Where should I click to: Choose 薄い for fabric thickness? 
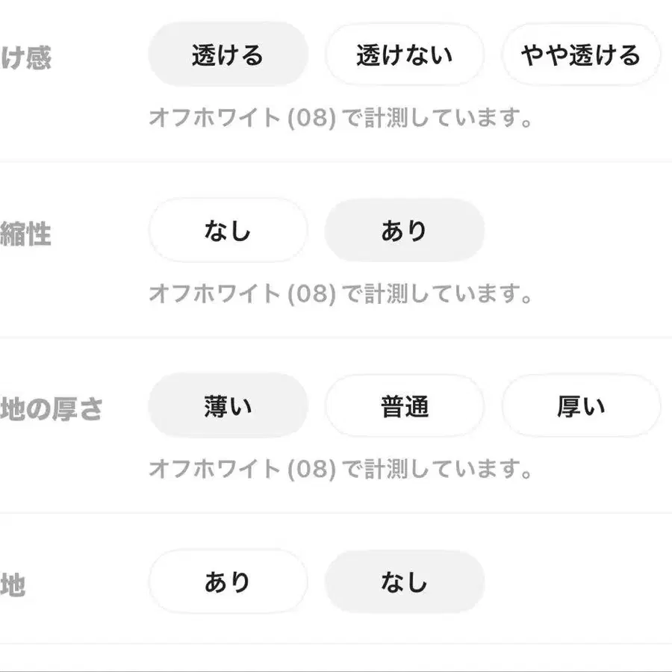[x=228, y=405]
